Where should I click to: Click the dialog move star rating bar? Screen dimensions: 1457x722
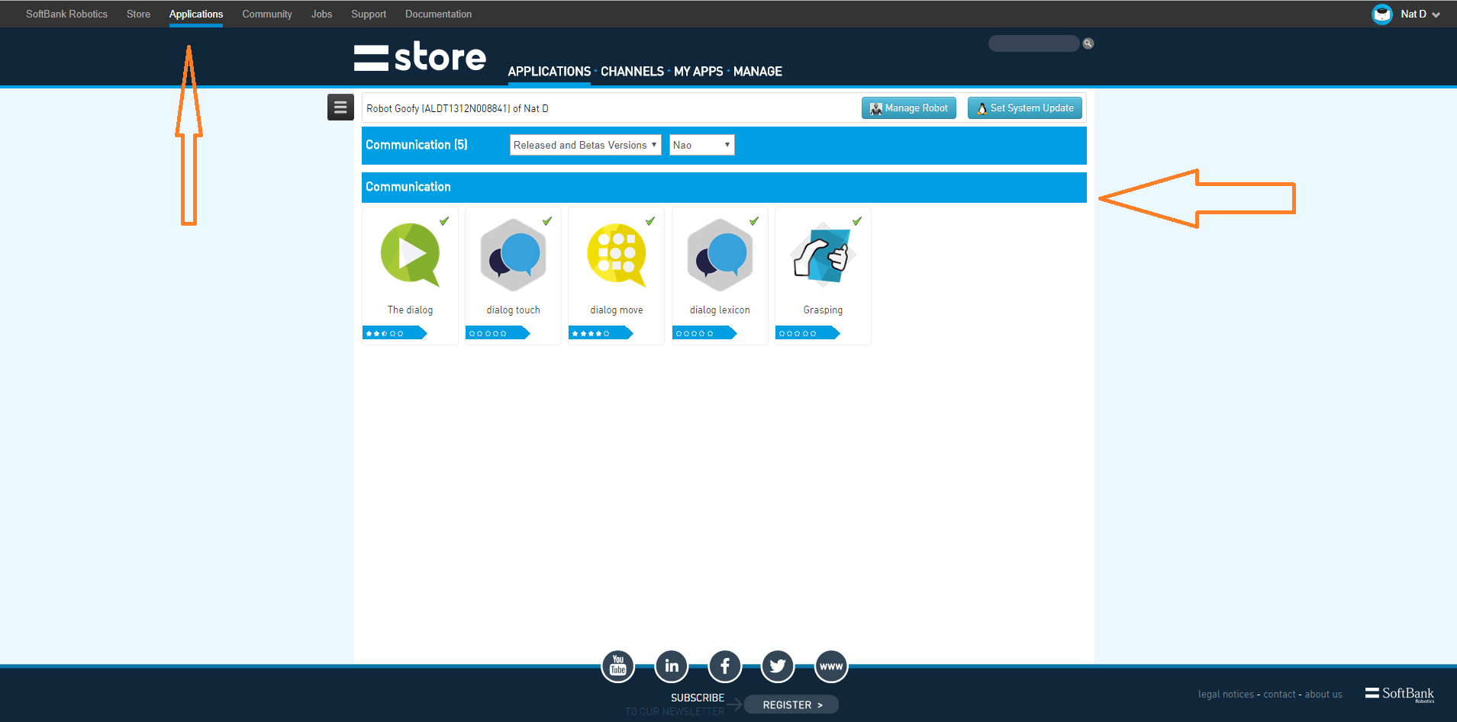pos(601,333)
